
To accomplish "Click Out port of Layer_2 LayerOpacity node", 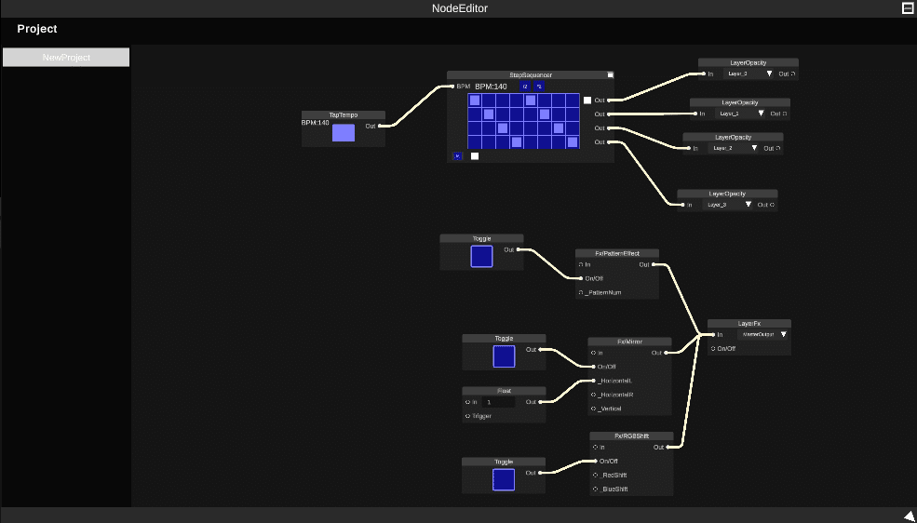I will 777,148.
